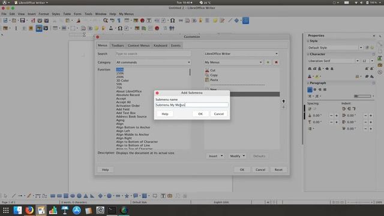Screen dimensions: 384x216
Task: Click the font color icon in sidebar
Action: click(x=310, y=76)
